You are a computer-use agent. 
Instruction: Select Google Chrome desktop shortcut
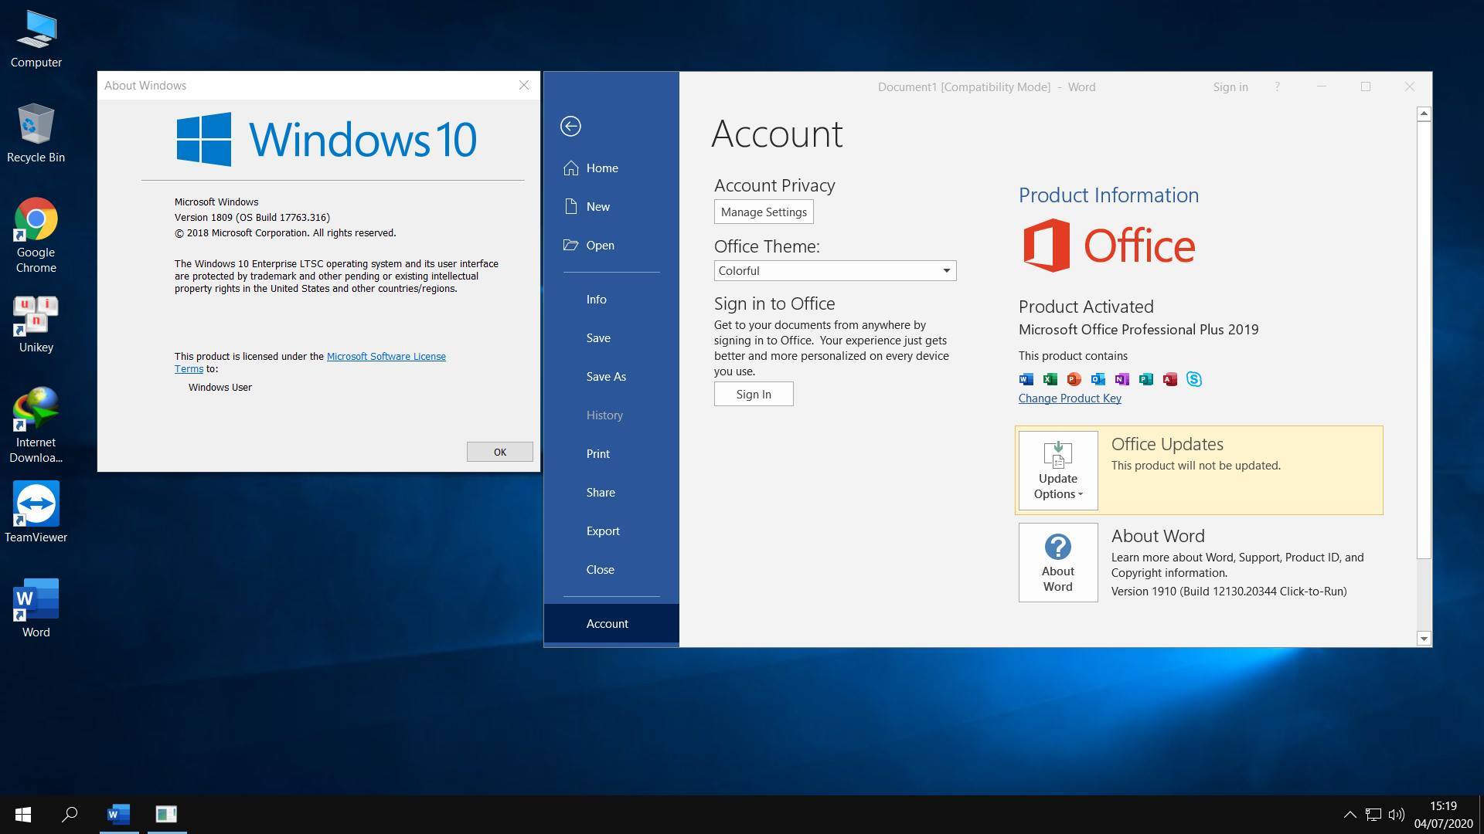pos(36,236)
